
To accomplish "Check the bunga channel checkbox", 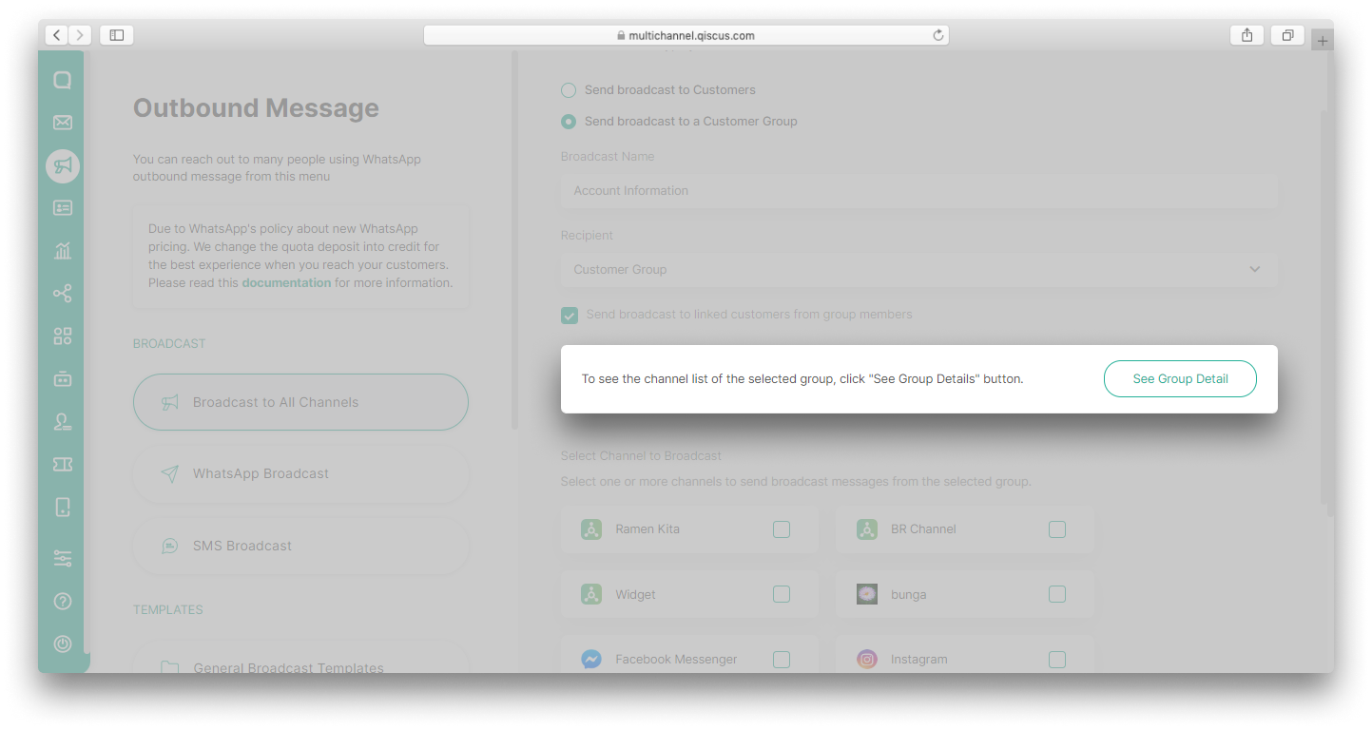I will (x=1057, y=595).
